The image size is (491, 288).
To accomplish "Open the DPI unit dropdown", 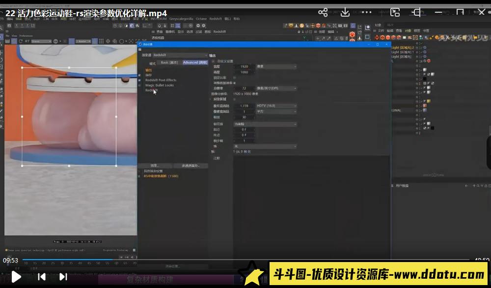I will point(276,88).
